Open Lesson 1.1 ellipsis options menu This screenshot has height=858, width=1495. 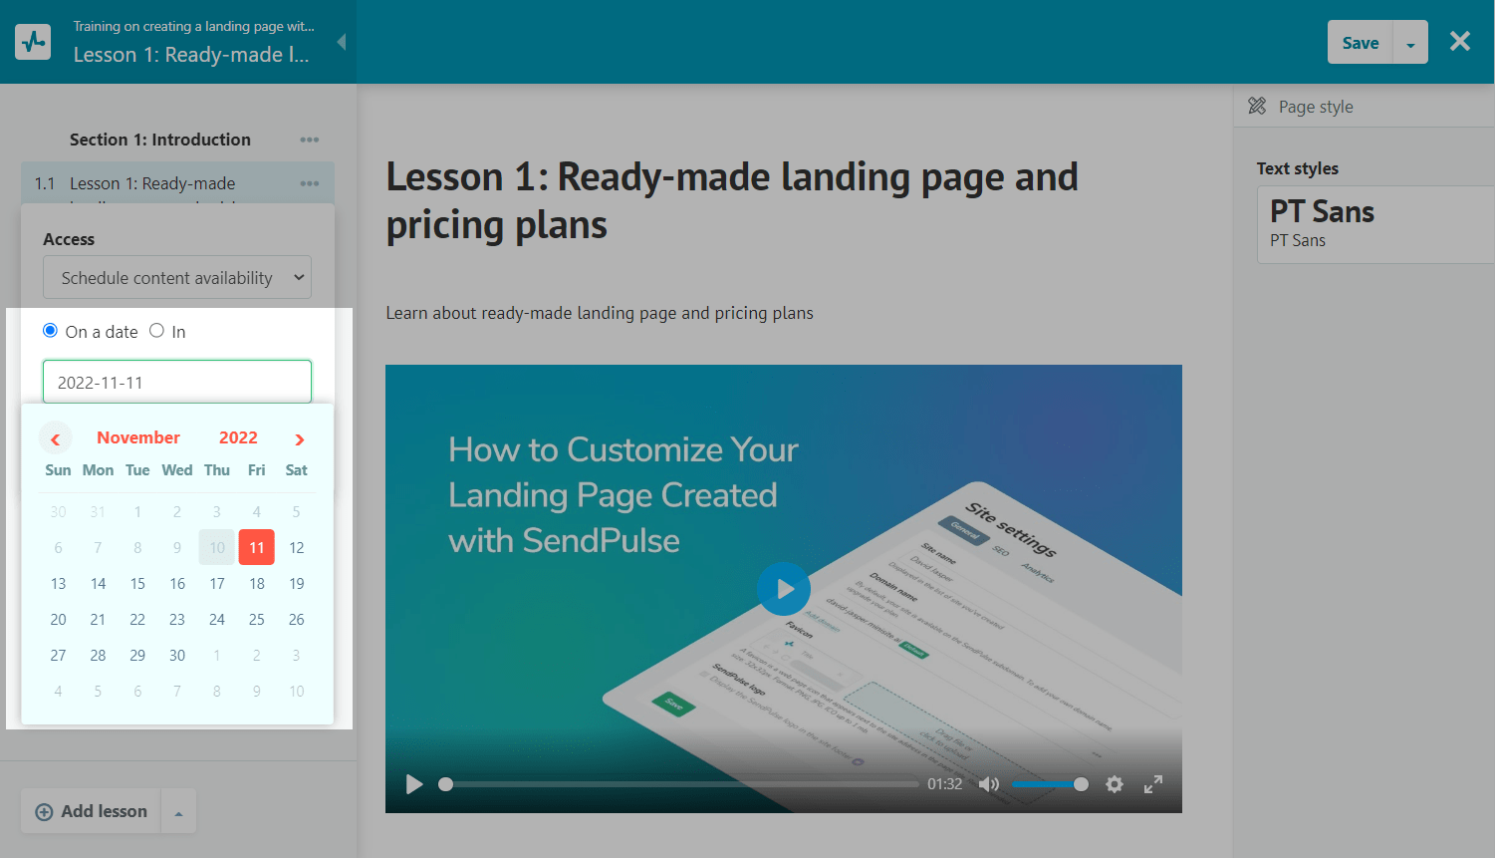pos(310,183)
